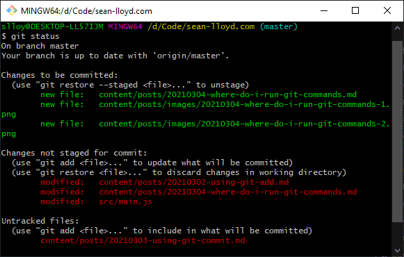Minimize the MINGW64 terminal window
The height and width of the screenshot is (257, 404).
pyautogui.click(x=324, y=11)
